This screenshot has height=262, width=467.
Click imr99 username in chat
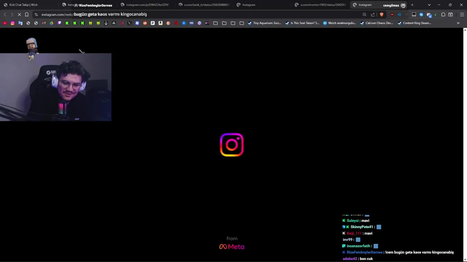(x=347, y=239)
